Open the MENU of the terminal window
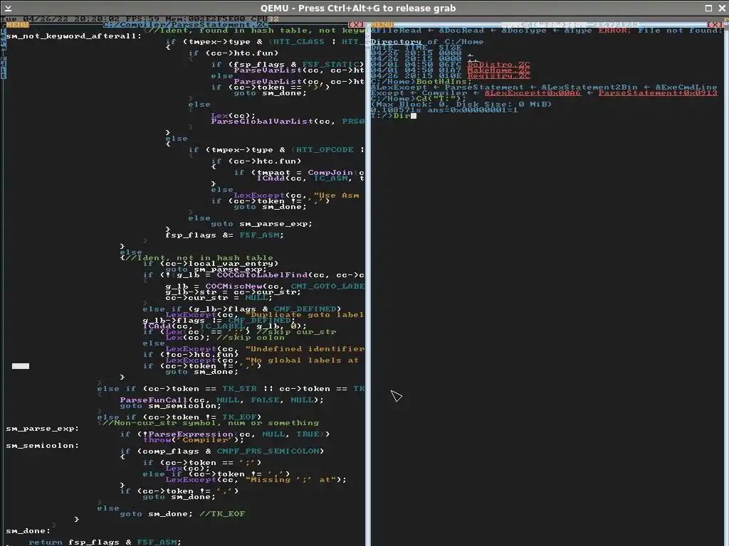This screenshot has height=546, width=729. coord(382,25)
